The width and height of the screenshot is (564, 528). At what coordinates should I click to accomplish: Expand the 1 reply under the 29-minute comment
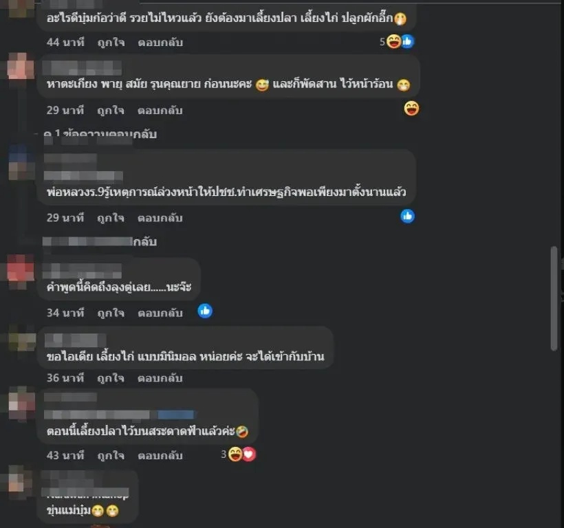click(x=100, y=134)
